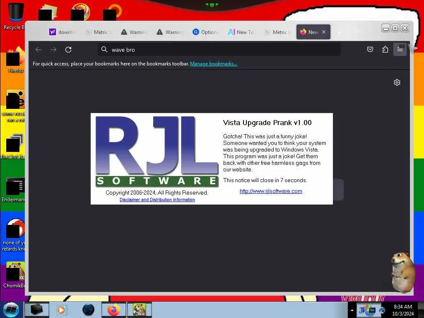424x318 pixels.
Task: Open the rjlsoftware.com link
Action: [x=271, y=191]
